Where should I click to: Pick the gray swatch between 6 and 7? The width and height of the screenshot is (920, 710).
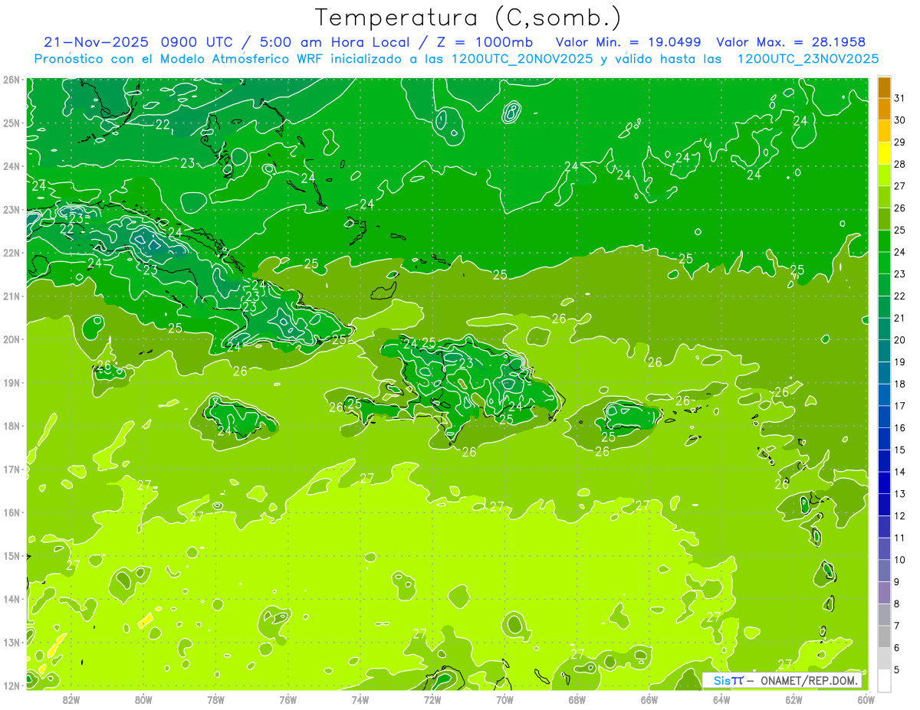click(x=884, y=636)
